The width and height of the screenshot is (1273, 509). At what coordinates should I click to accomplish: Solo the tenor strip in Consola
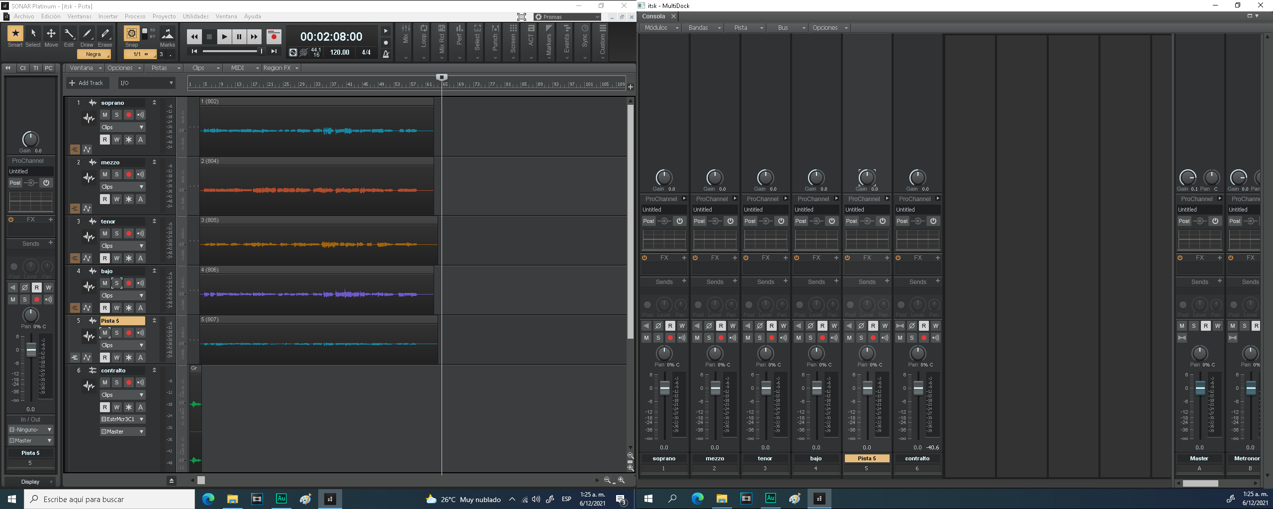[760, 338]
